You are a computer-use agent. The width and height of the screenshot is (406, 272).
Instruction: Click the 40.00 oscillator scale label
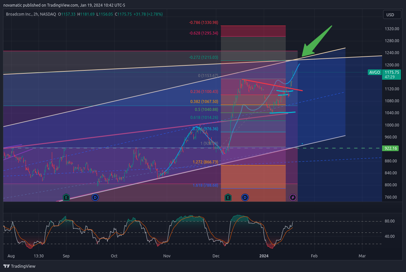click(x=390, y=236)
